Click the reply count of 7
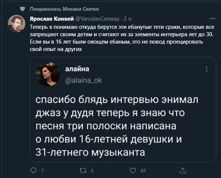 tap(43, 171)
